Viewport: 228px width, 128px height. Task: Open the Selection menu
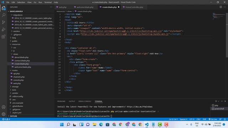(21, 2)
